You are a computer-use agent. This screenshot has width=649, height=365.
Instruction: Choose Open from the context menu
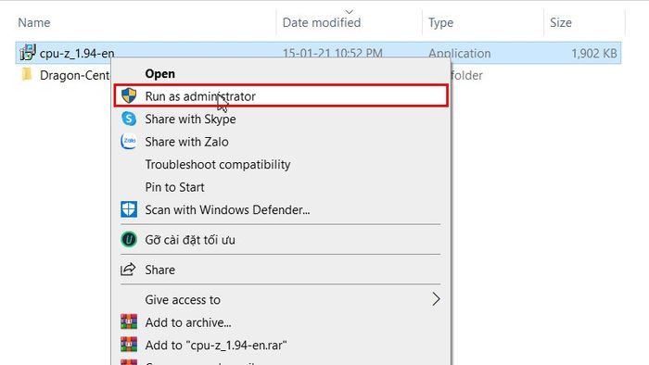(159, 73)
